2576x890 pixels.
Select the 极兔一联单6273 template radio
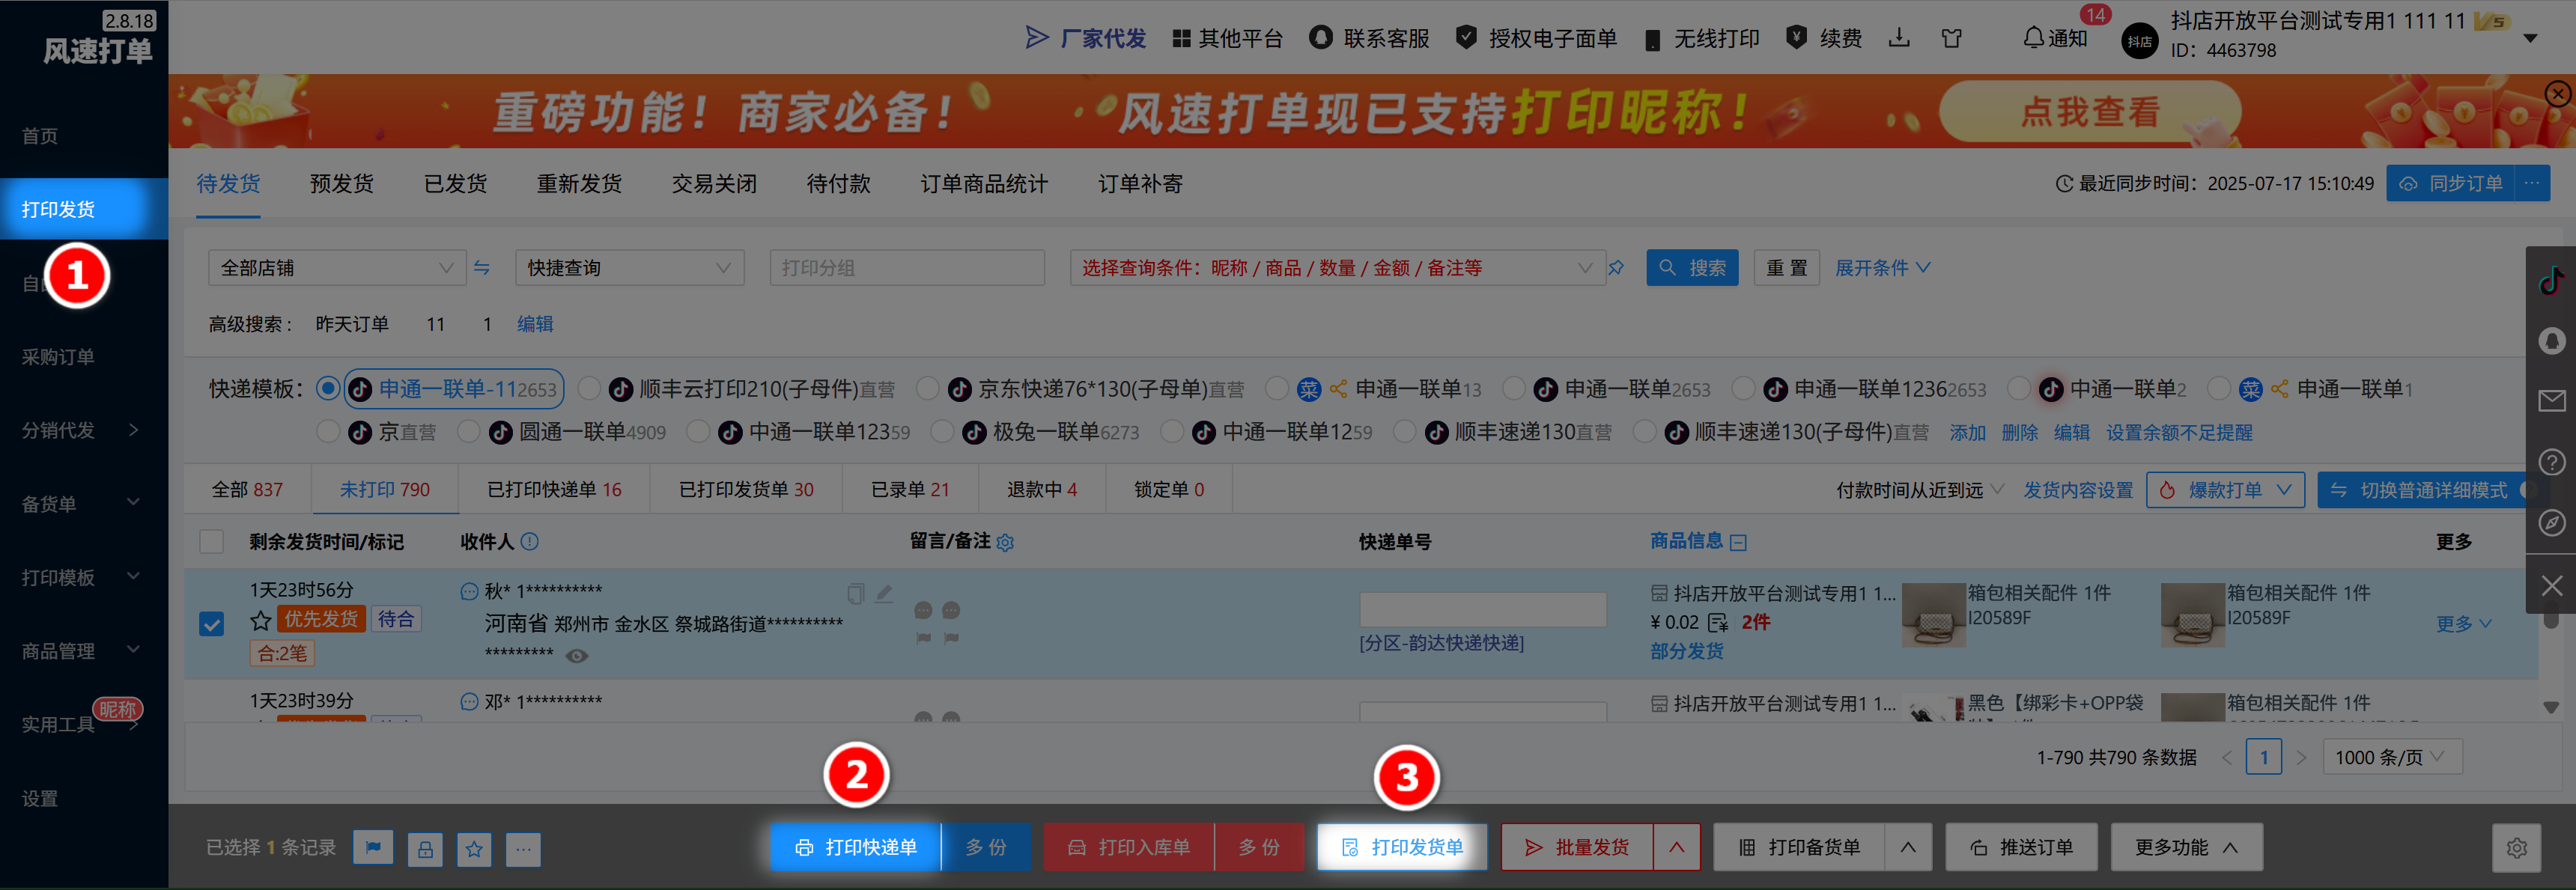pos(941,432)
